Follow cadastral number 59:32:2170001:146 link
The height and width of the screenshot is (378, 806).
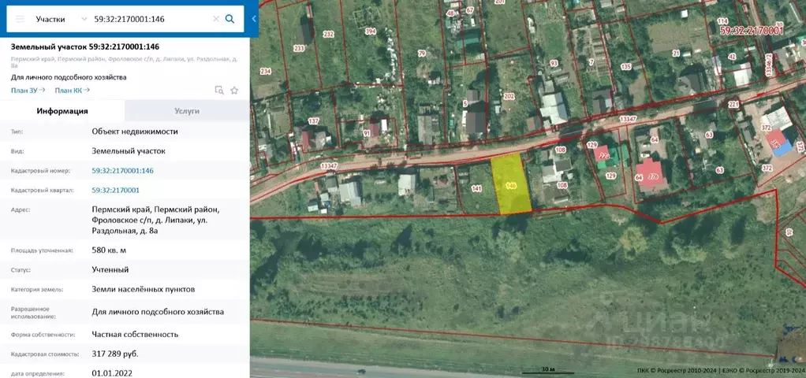pos(123,171)
